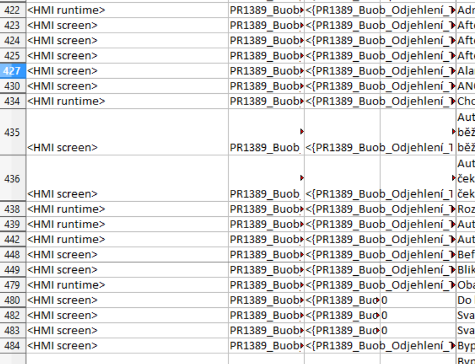The width and height of the screenshot is (475, 364).
Task: Select the 0 value cell in row 483
Action: pos(417,330)
